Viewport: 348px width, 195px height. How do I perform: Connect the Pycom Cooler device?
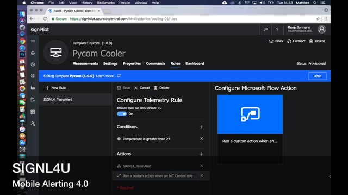[x=296, y=41]
